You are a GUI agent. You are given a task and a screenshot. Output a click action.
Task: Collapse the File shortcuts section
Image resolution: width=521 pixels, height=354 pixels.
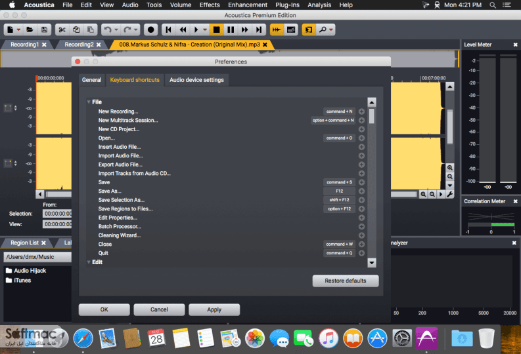(x=89, y=102)
